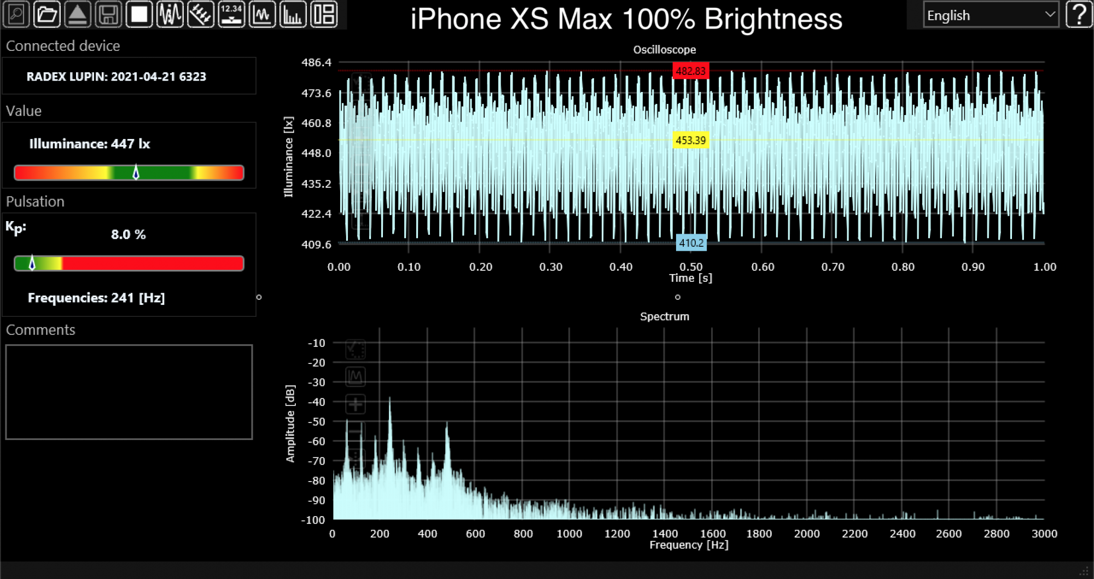The height and width of the screenshot is (579, 1094).
Task: Zoom in the spectrum chart with plus icon
Action: (356, 404)
